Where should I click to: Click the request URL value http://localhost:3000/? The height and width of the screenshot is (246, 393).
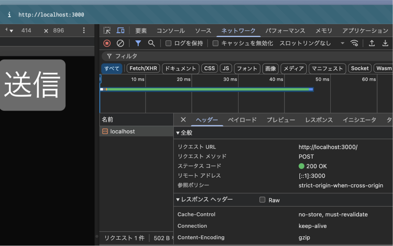coord(328,147)
